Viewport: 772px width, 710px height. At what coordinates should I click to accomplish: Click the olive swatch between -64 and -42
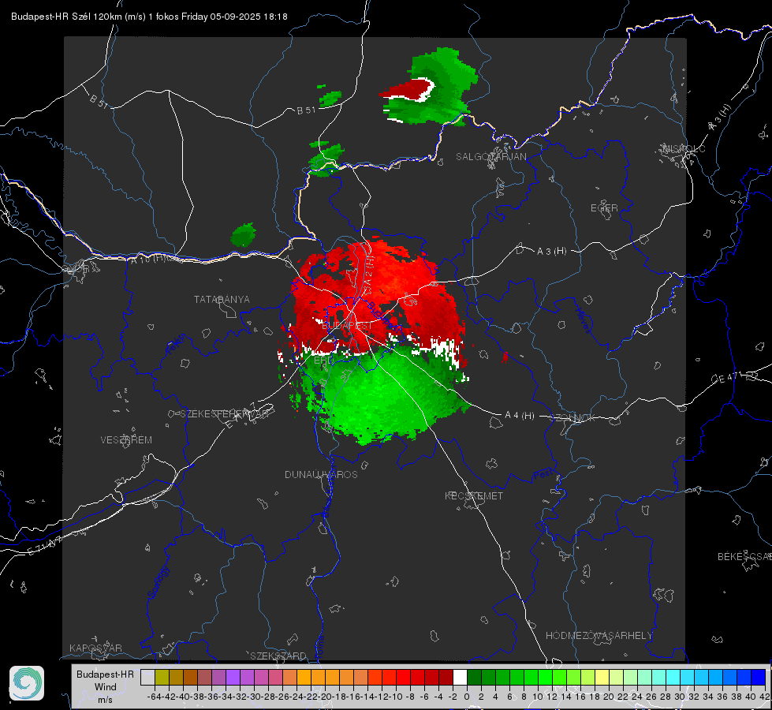(162, 677)
